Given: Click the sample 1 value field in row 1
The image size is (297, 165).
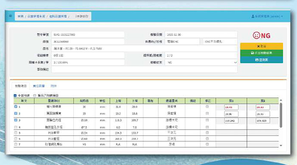Looking at the screenshot, I should point(231,107).
